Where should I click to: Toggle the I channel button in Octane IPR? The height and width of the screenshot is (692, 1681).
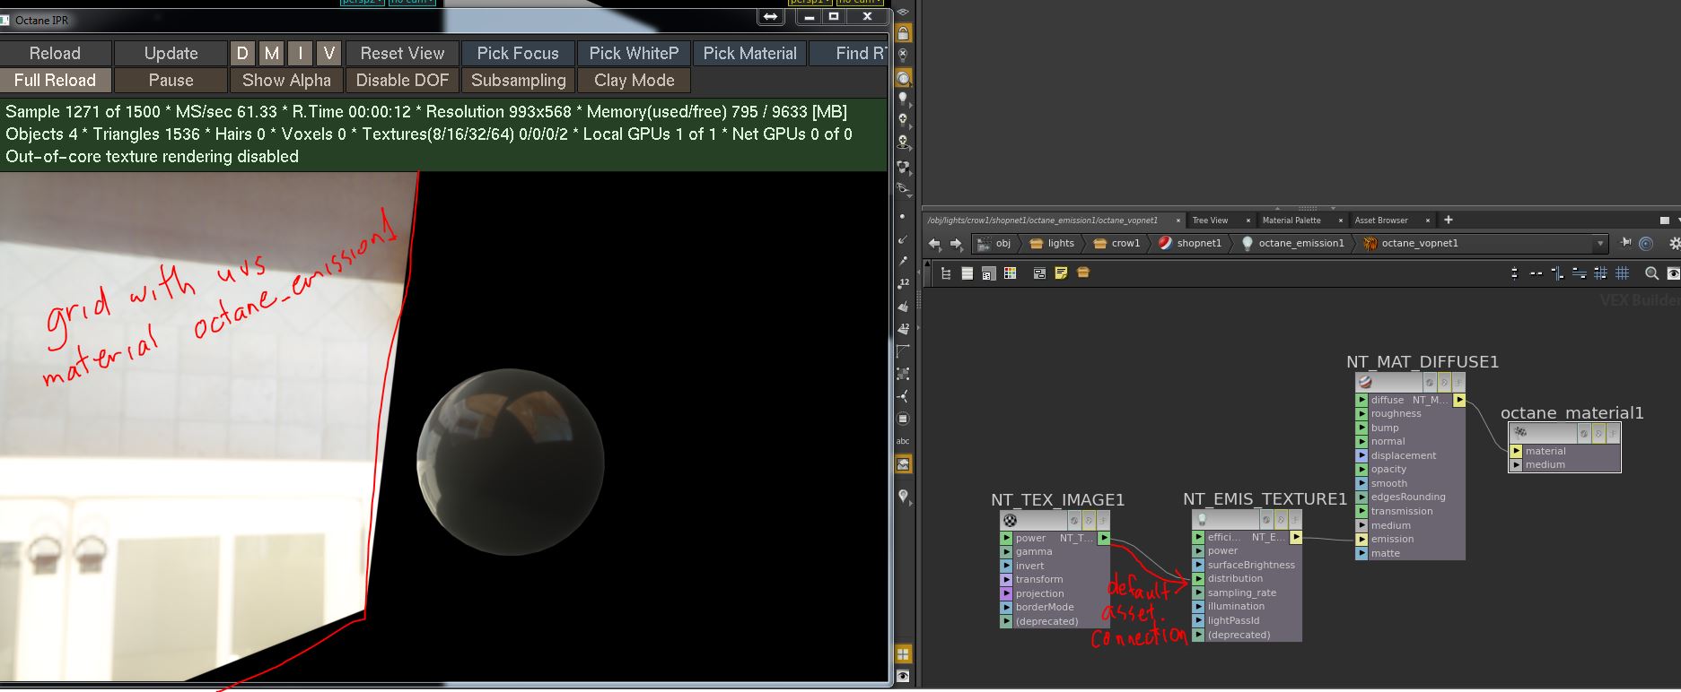[300, 54]
